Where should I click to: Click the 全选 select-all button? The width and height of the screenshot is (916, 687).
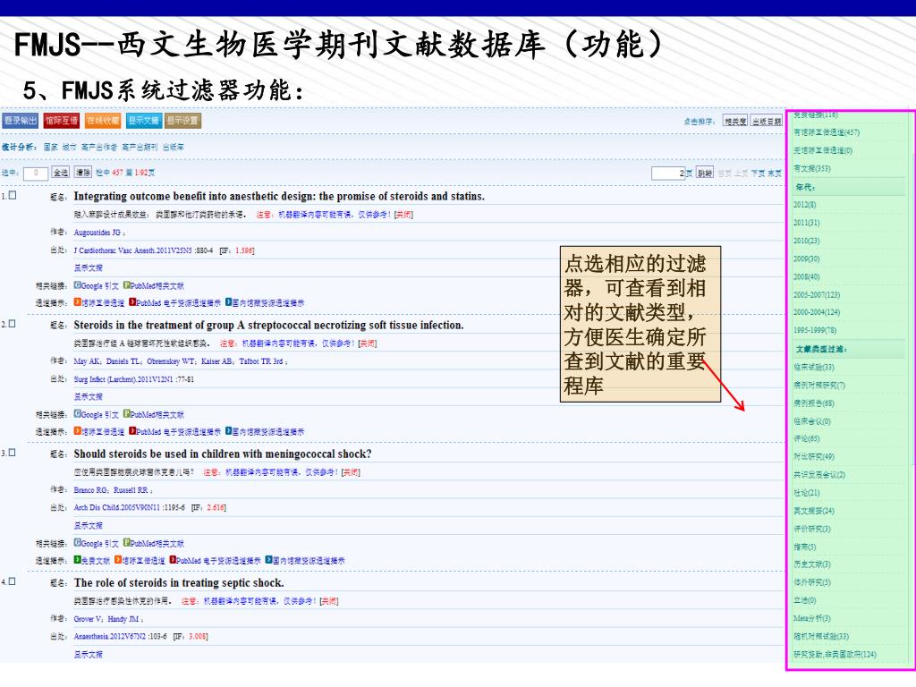coord(61,173)
